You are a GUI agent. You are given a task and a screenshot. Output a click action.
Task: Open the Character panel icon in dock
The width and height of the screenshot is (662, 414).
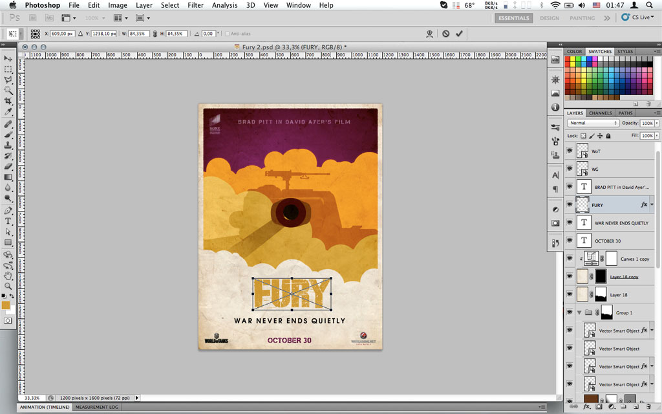[x=555, y=175]
